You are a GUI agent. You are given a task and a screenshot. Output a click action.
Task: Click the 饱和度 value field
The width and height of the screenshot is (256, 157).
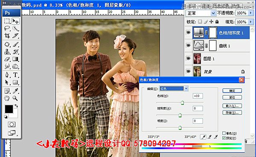pos(198,108)
